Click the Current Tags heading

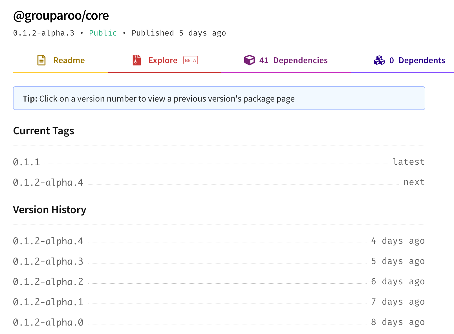tap(44, 131)
